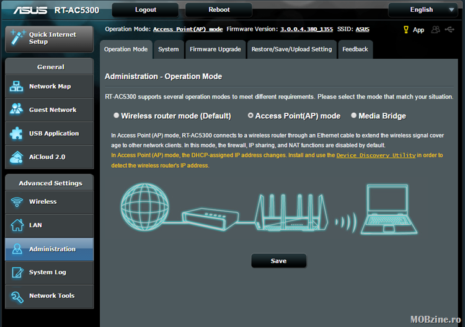This screenshot has width=465, height=327.
Task: Go to Wireless advanced settings
Action: click(x=49, y=202)
